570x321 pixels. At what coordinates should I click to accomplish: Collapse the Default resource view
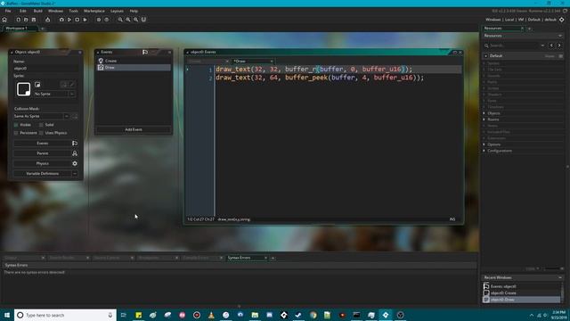[x=485, y=55]
